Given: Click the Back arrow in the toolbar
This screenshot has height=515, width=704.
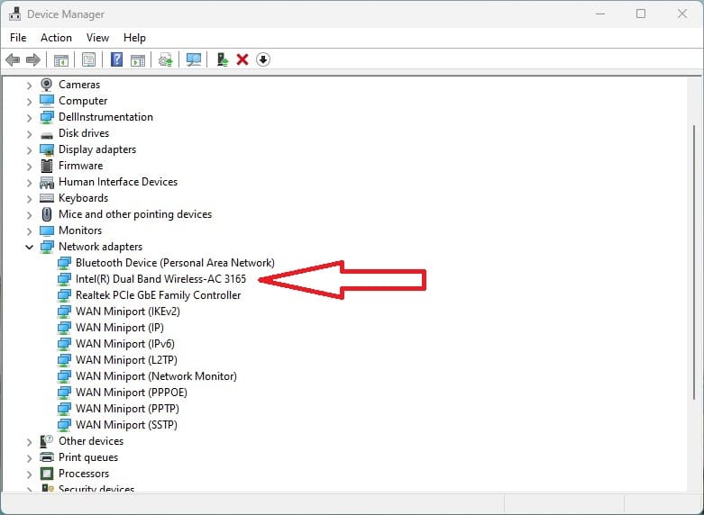Looking at the screenshot, I should pyautogui.click(x=13, y=59).
